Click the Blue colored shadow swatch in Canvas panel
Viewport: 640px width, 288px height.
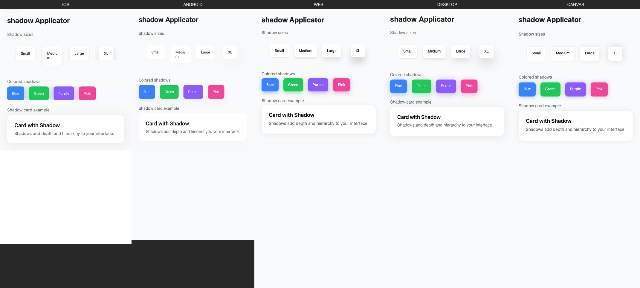527,89
